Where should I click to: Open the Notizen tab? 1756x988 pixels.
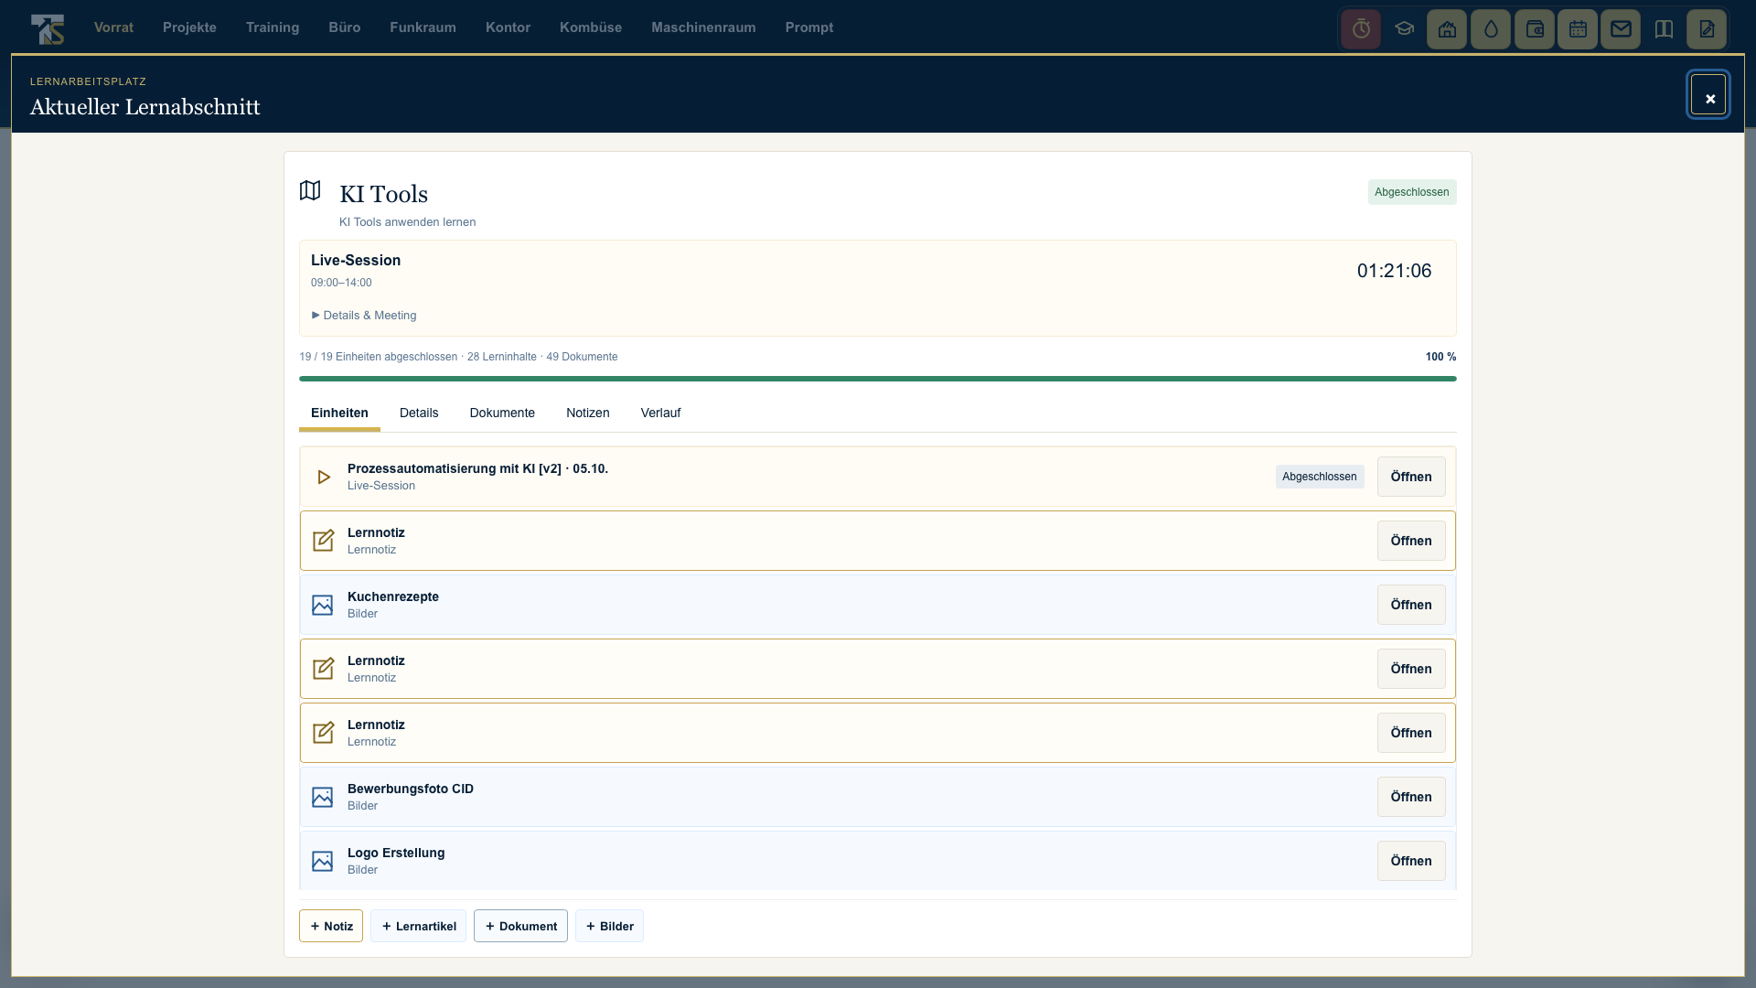pos(588,413)
